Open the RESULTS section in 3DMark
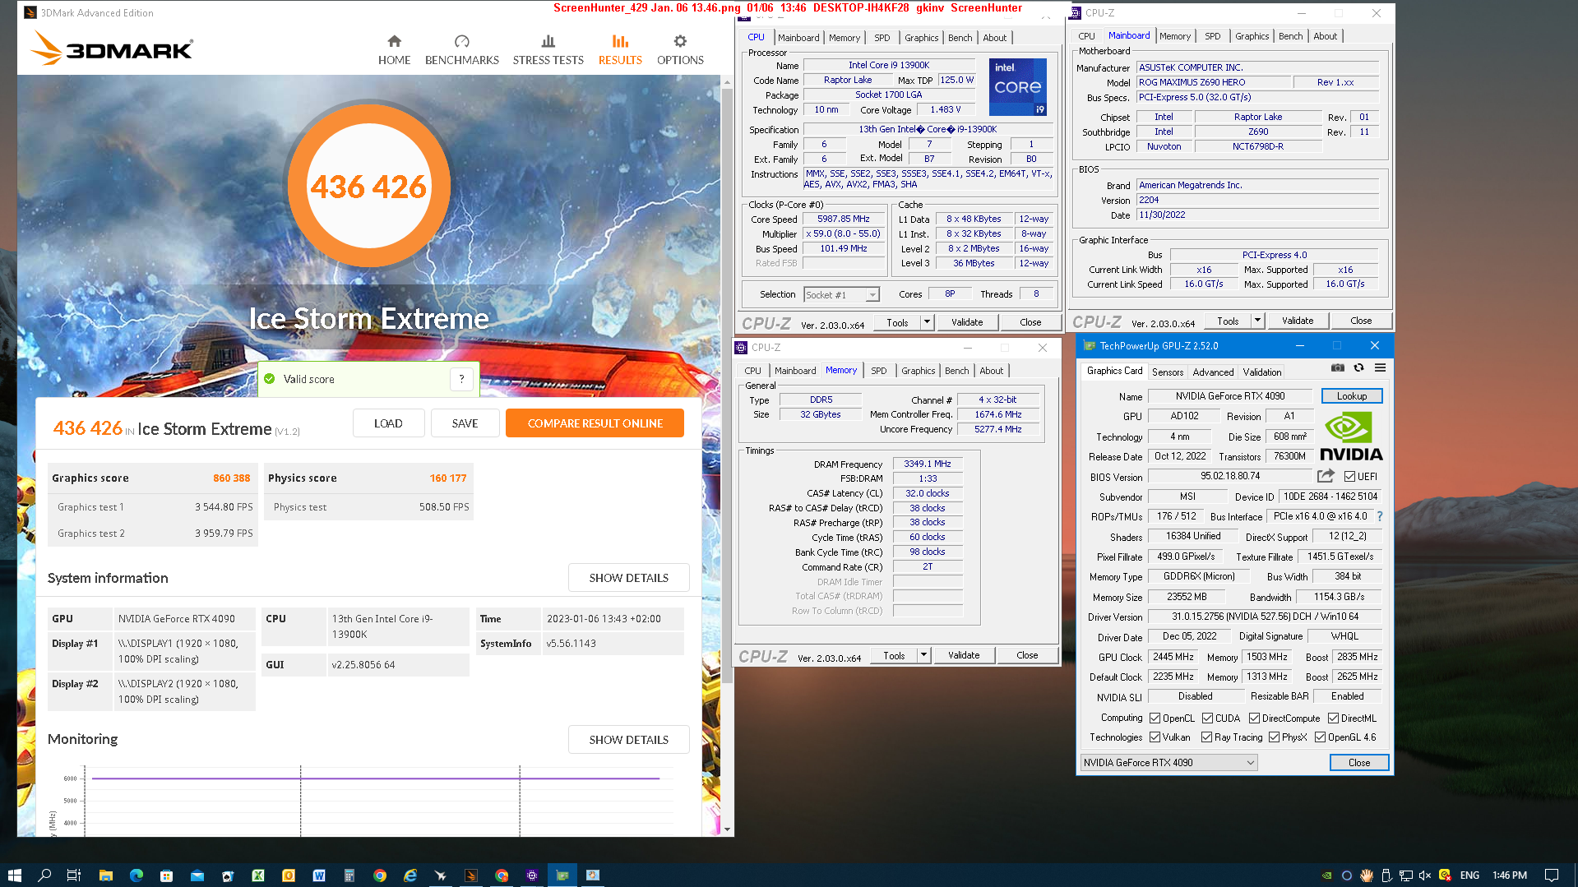This screenshot has width=1578, height=887. 620,50
